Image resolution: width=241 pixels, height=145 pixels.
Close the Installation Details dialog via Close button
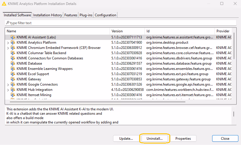(225, 138)
